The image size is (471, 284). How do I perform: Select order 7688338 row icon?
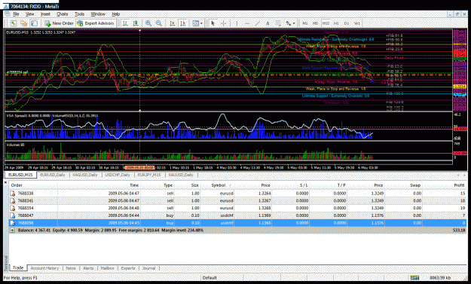13,194
